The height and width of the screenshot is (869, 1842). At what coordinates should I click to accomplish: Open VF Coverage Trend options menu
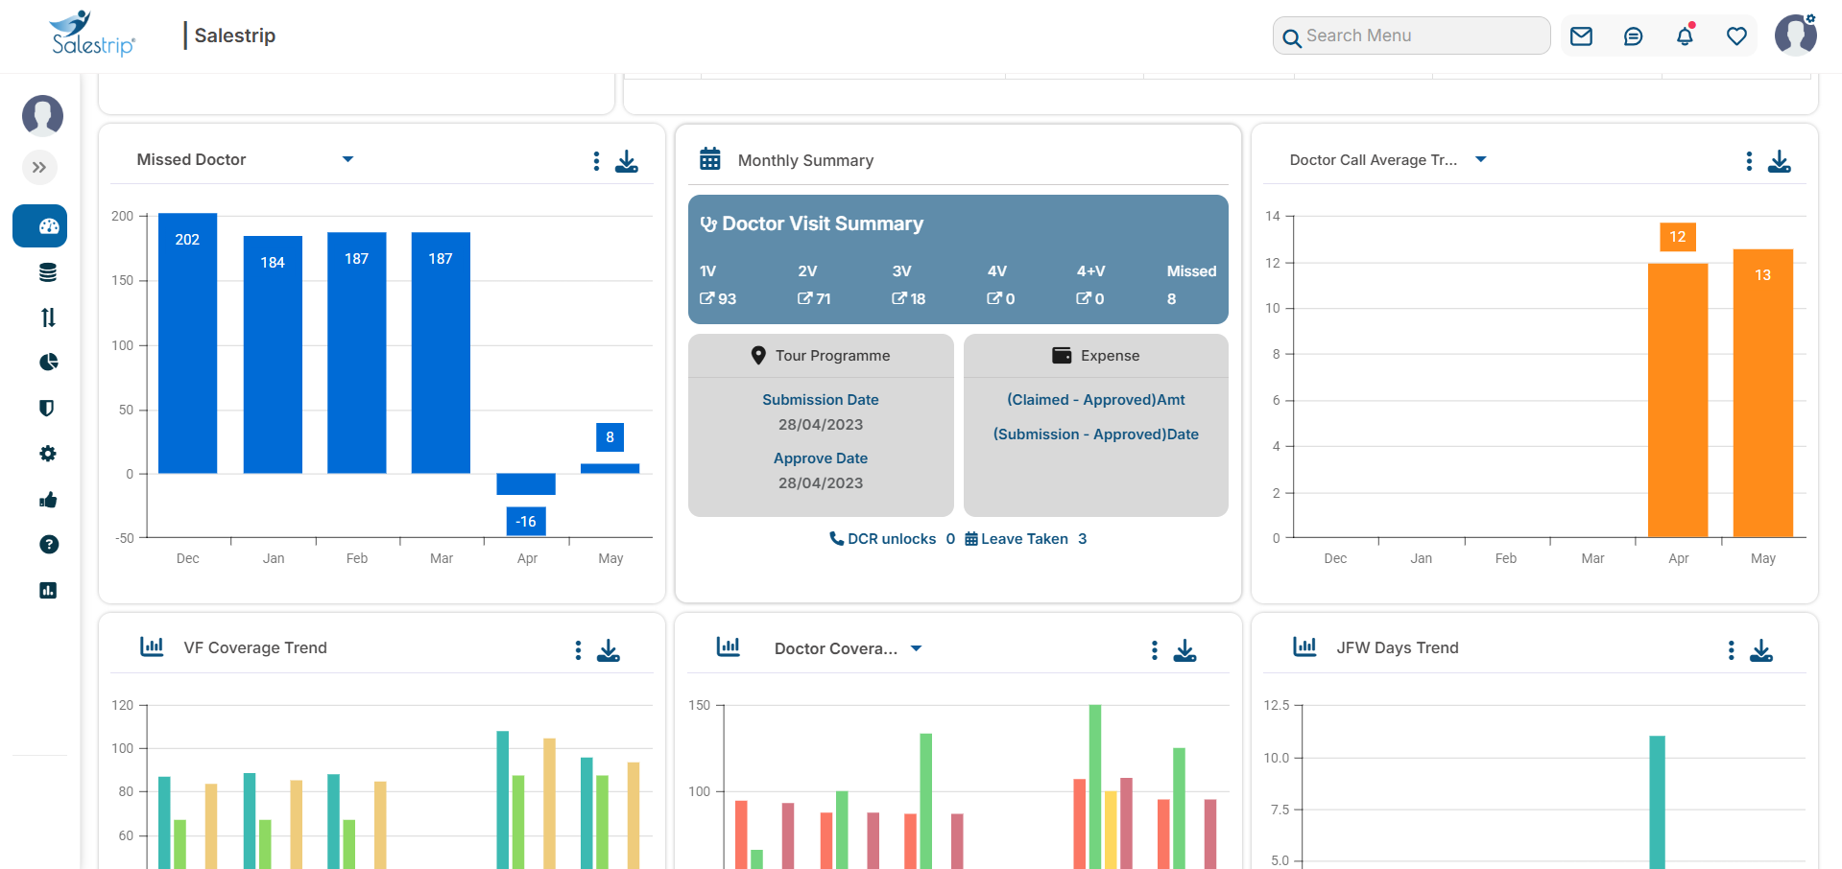[578, 650]
